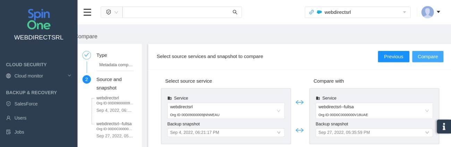Image resolution: width=451 pixels, height=147 pixels.
Task: Click the step 2 circle indicator
Action: click(x=87, y=79)
